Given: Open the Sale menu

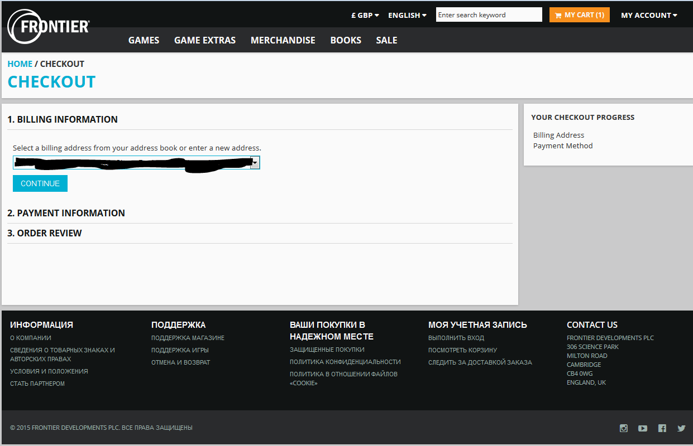Looking at the screenshot, I should (x=386, y=40).
